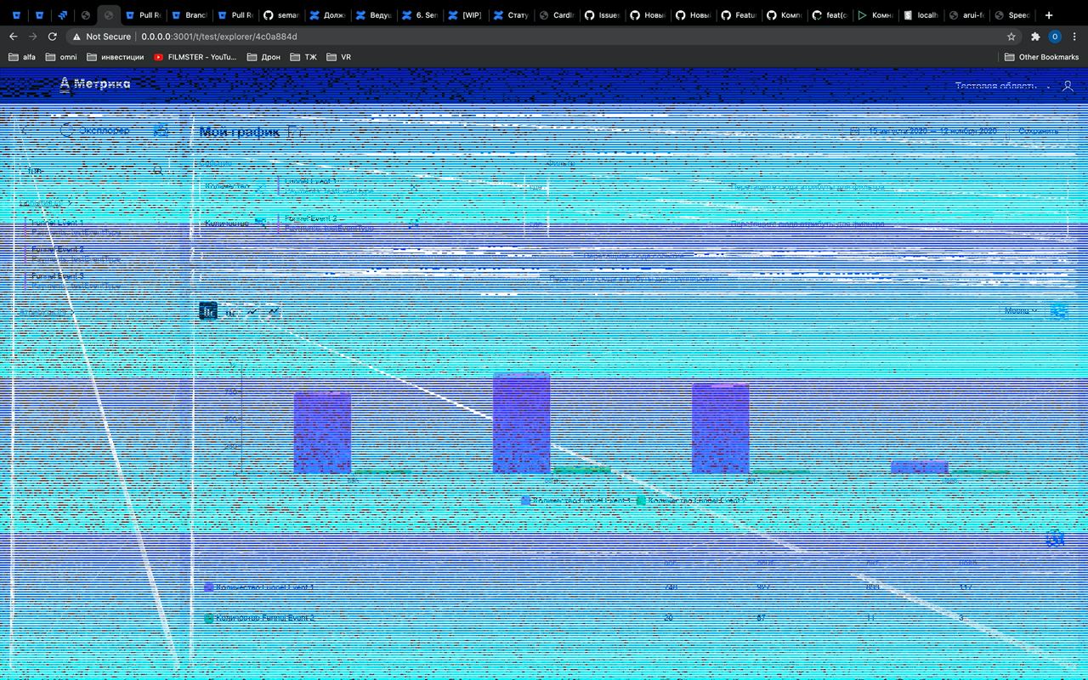Bookmark this page with the star icon
The width and height of the screenshot is (1088, 680).
(1011, 37)
